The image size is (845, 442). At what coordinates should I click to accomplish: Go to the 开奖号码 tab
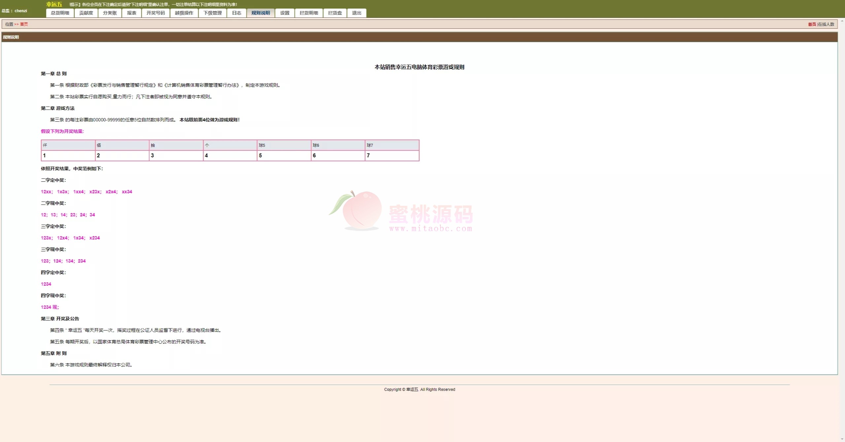coord(156,13)
